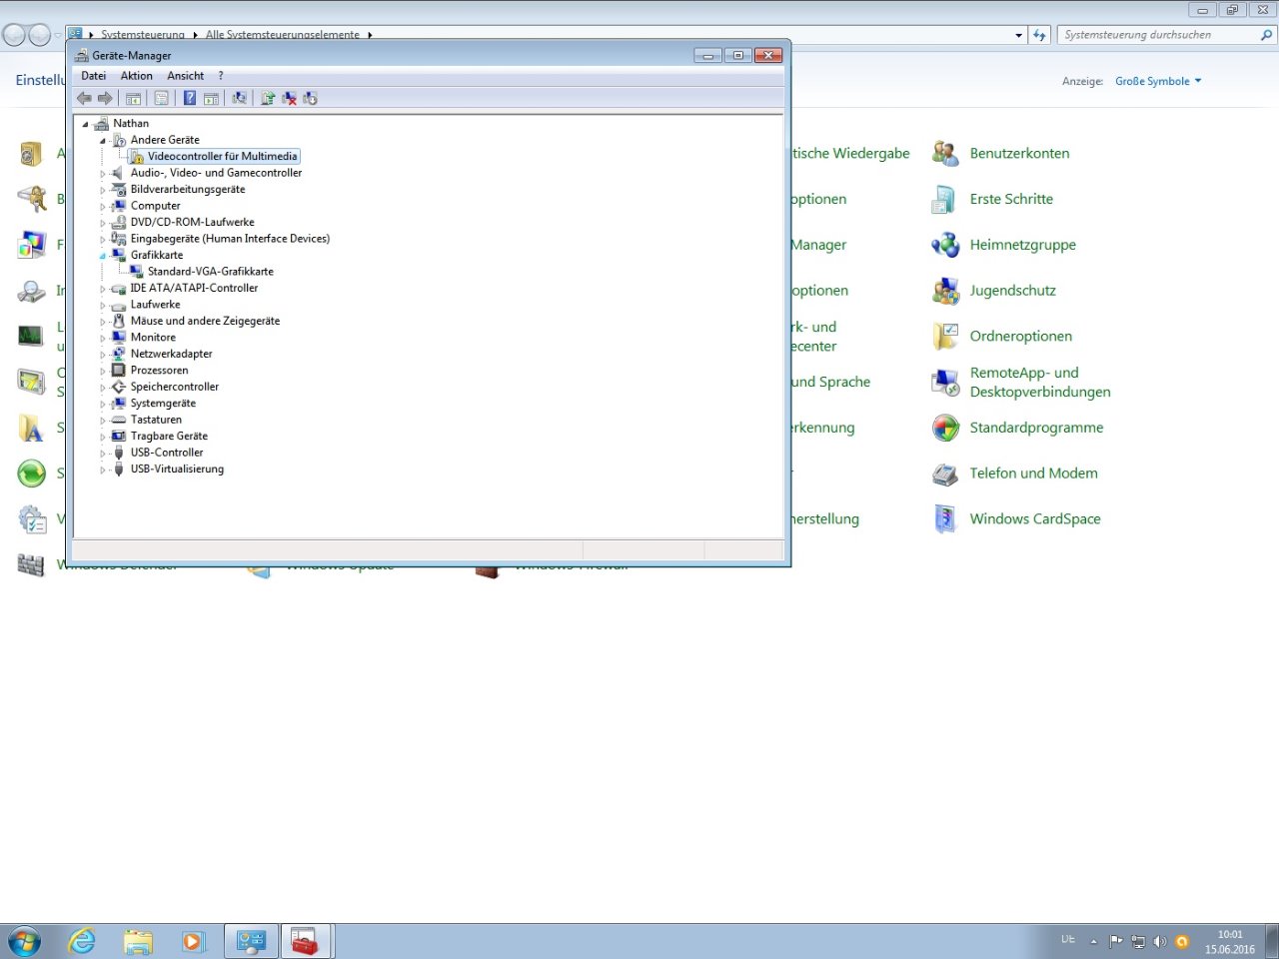The image size is (1279, 959).
Task: Click the volume speaker tray icon
Action: click(1160, 941)
